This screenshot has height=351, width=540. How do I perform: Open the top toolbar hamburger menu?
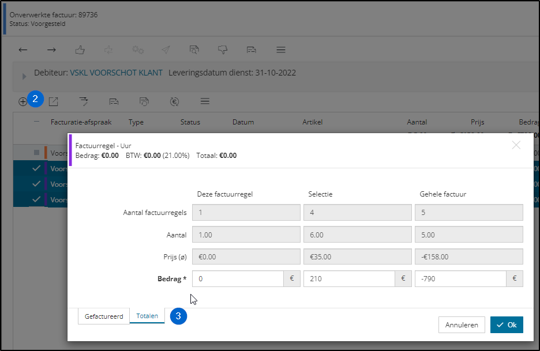point(281,50)
